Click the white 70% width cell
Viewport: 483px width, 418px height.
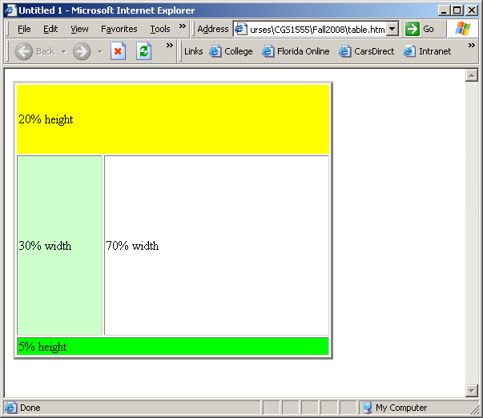pyautogui.click(x=216, y=245)
